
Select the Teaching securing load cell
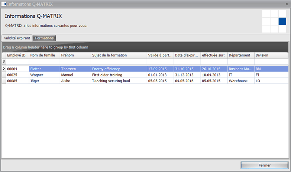coord(118,81)
